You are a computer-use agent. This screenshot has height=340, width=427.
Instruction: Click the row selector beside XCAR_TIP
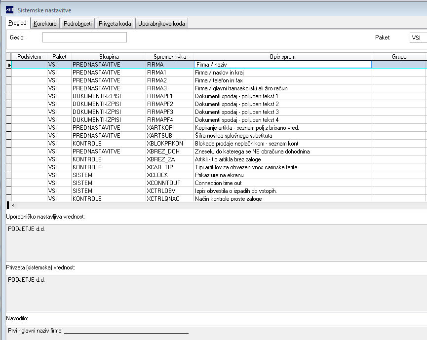point(9,167)
